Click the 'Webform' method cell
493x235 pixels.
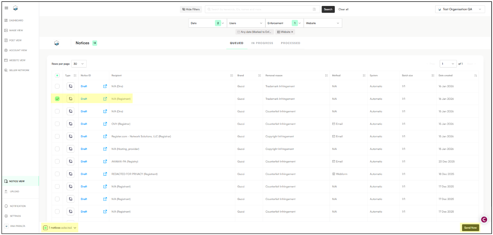[340, 174]
